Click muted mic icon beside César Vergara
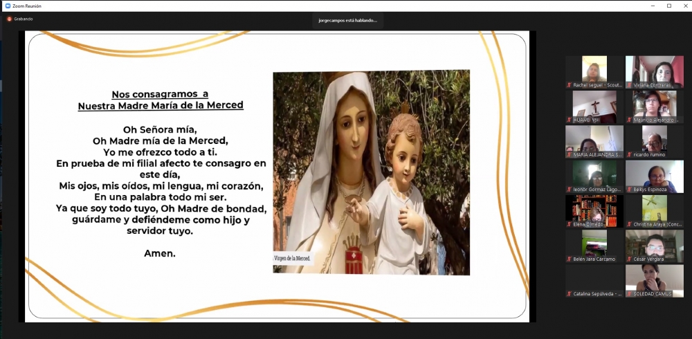Image resolution: width=692 pixels, height=339 pixels. tap(630, 259)
